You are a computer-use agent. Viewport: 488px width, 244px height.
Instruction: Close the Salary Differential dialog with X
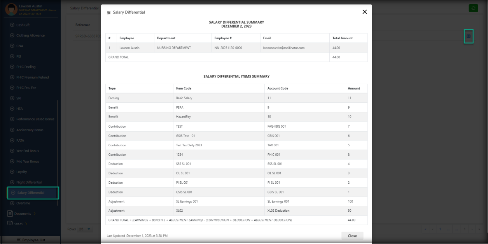(x=364, y=12)
